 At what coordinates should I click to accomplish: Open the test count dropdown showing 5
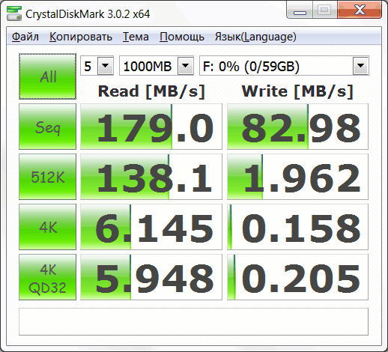97,66
